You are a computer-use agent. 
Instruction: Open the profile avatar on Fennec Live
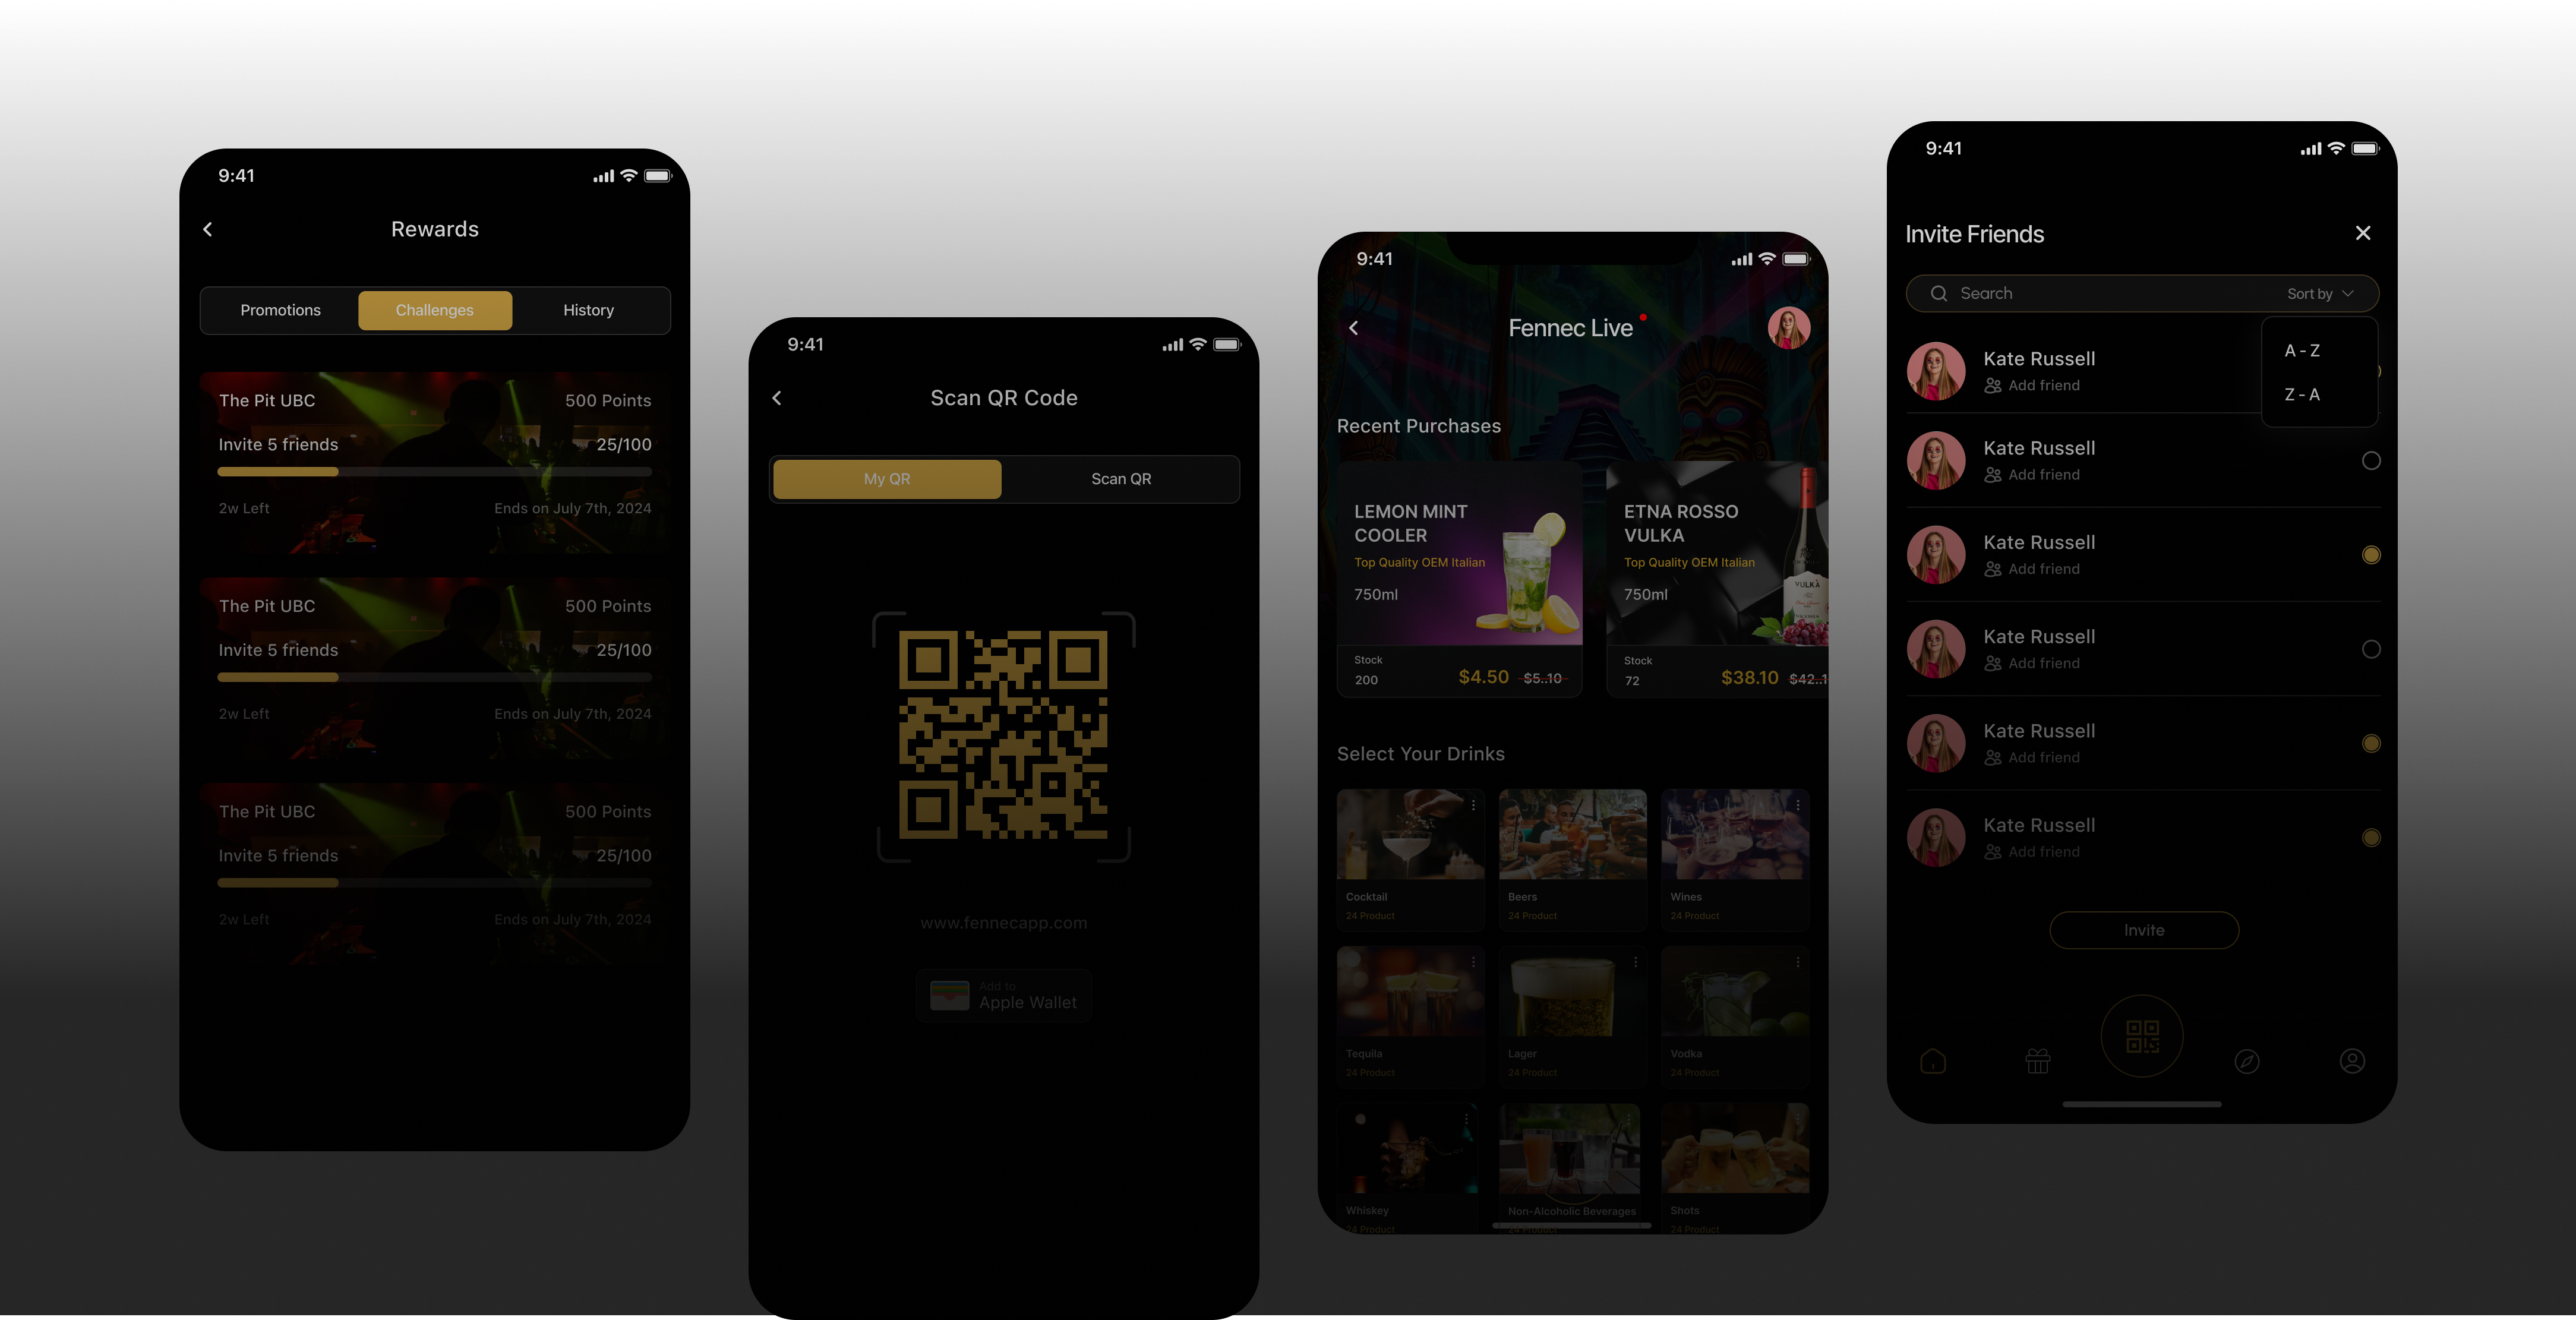1788,328
